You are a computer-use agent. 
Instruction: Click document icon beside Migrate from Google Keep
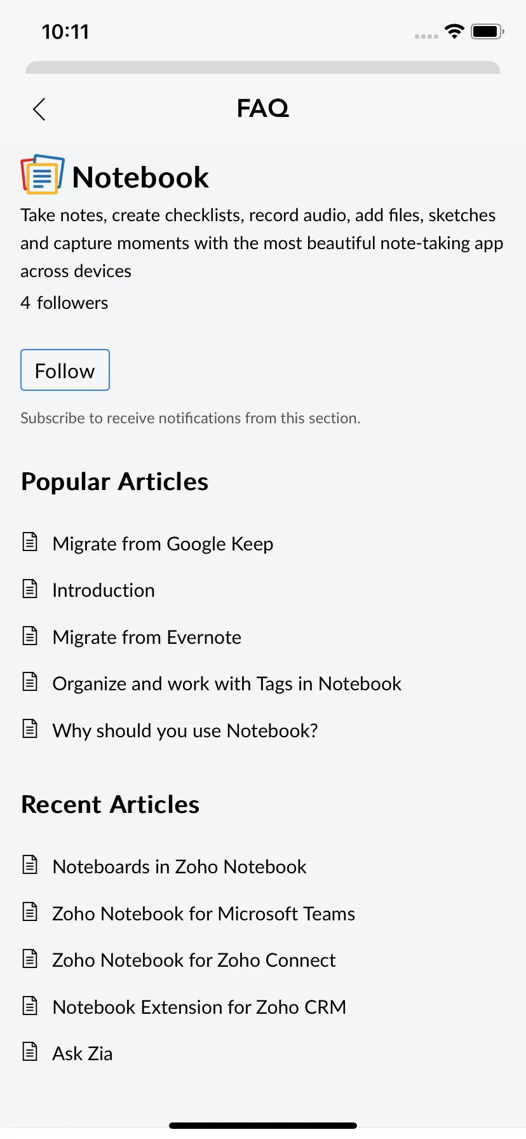(x=30, y=542)
